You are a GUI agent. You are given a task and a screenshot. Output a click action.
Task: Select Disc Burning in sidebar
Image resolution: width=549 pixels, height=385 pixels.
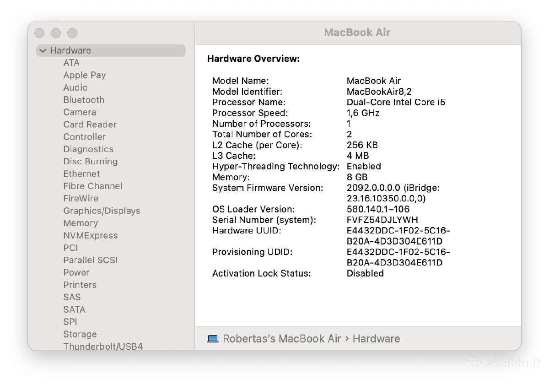coord(91,162)
